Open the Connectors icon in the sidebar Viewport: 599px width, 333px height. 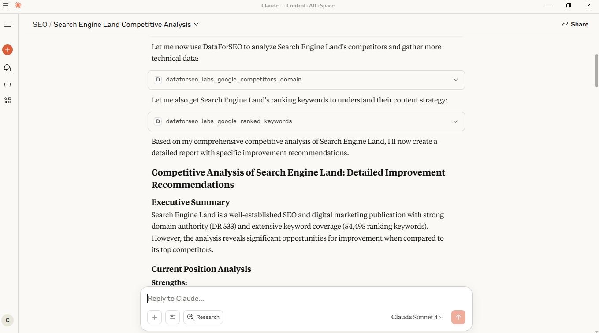[7, 100]
